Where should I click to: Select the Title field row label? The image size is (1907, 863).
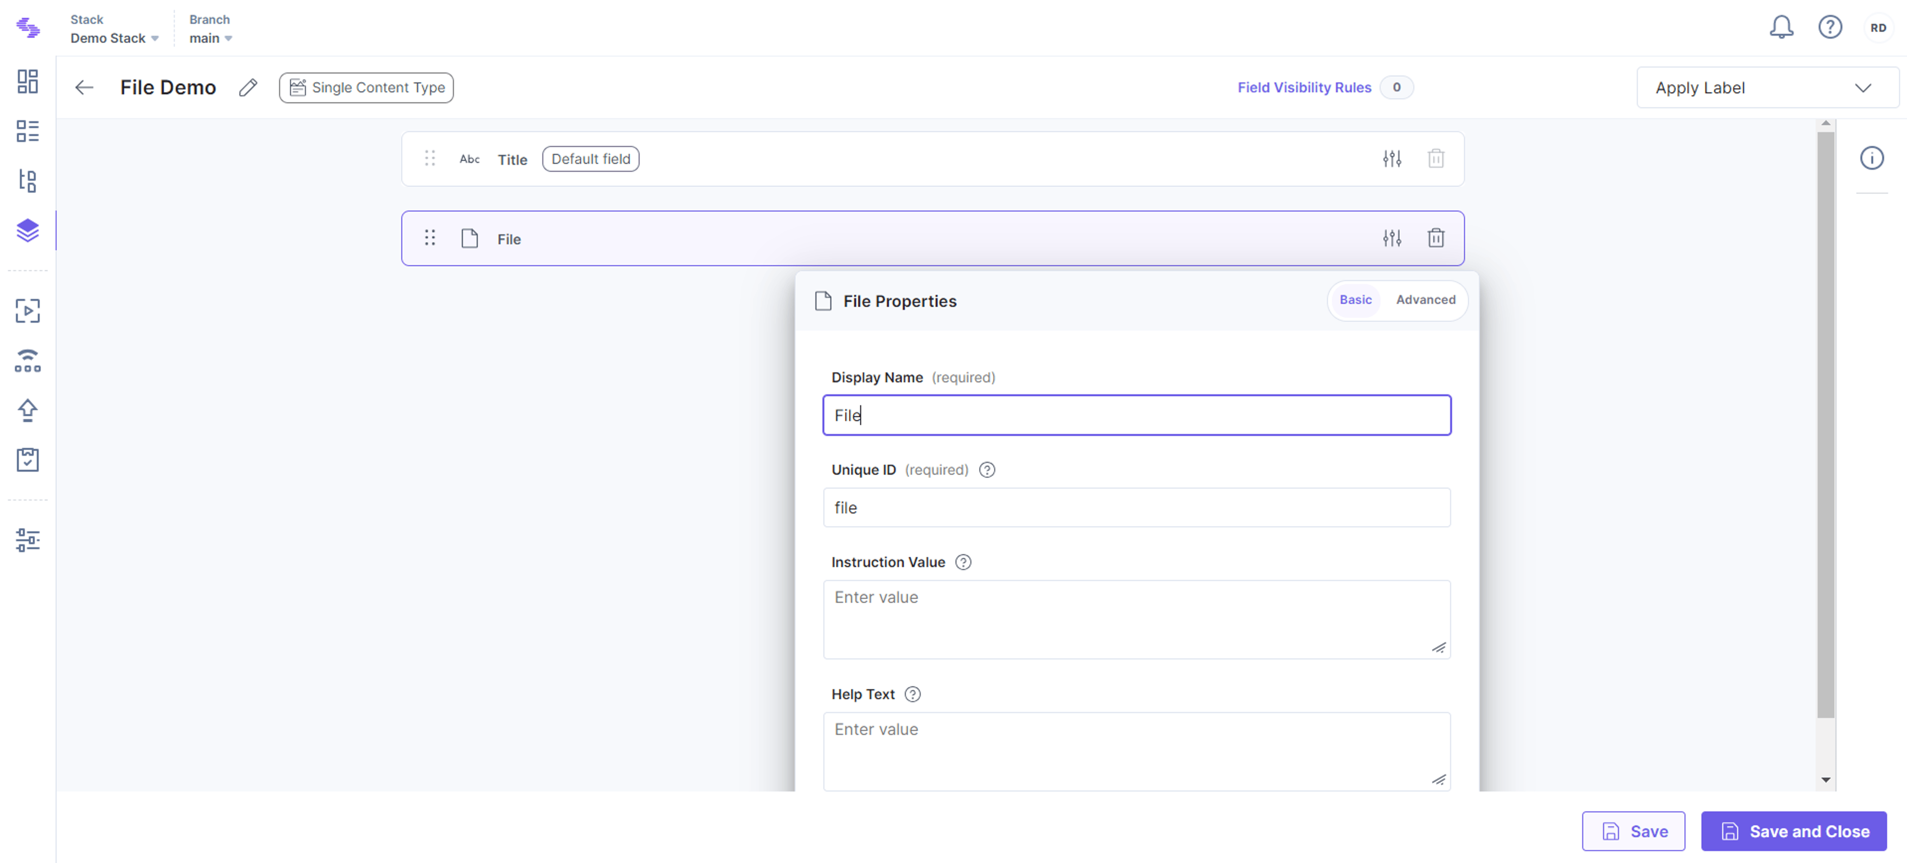(x=513, y=160)
